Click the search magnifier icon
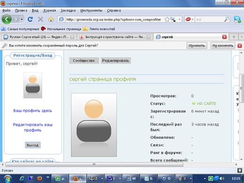This screenshot has height=183, width=244. click(x=227, y=19)
